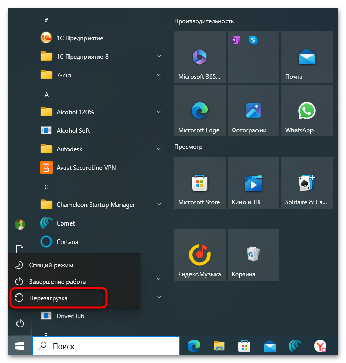Open Edge from the taskbar
The image size is (346, 363).
coord(194,346)
